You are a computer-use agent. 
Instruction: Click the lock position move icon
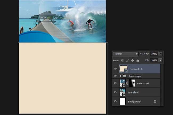pyautogui.click(x=132, y=60)
